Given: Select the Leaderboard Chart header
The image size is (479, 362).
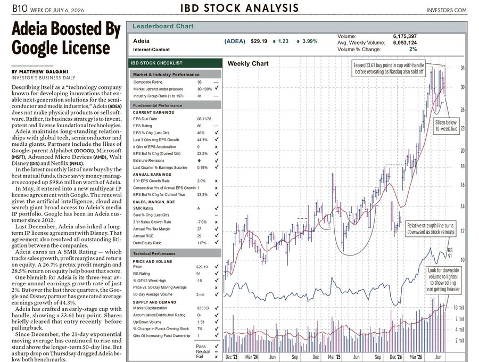Looking at the screenshot, I should click(163, 26).
